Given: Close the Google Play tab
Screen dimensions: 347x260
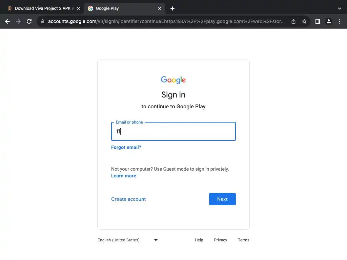Looking at the screenshot, I should 160,8.
